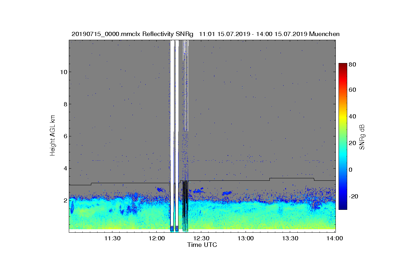Click the 12:00 time tick label
Viewport: 415px width, 277px height.
pyautogui.click(x=157, y=239)
